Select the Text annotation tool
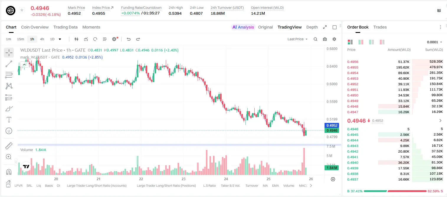Image resolution: width=447 pixels, height=197 pixels. (x=9, y=120)
